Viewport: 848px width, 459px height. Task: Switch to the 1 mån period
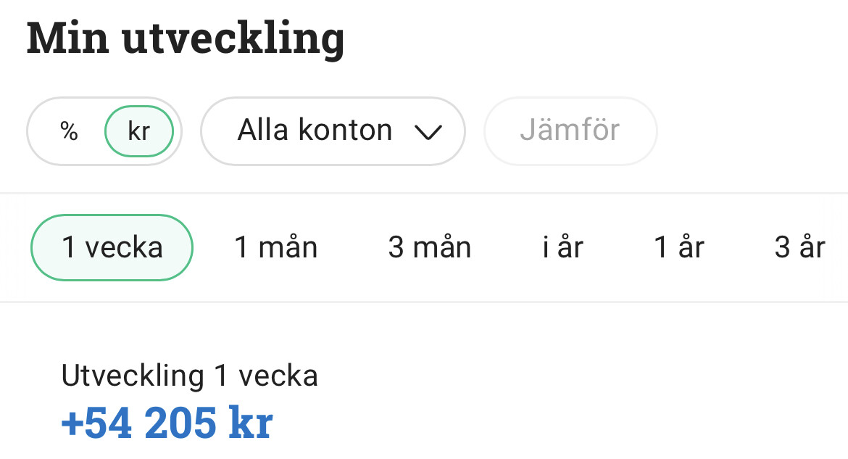point(276,248)
